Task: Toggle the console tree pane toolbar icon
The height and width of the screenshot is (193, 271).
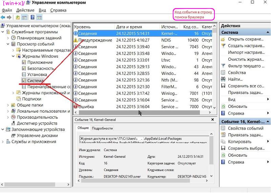Action: point(24,17)
